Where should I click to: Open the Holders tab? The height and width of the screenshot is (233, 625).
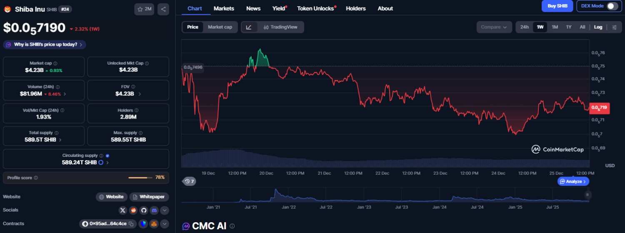coord(356,8)
